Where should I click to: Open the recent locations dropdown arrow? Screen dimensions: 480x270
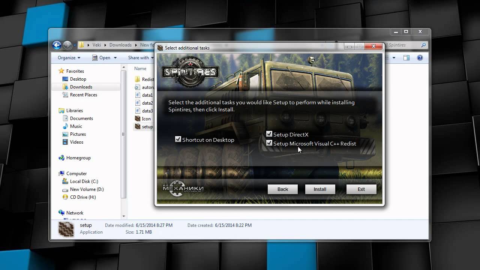pyautogui.click(x=75, y=45)
